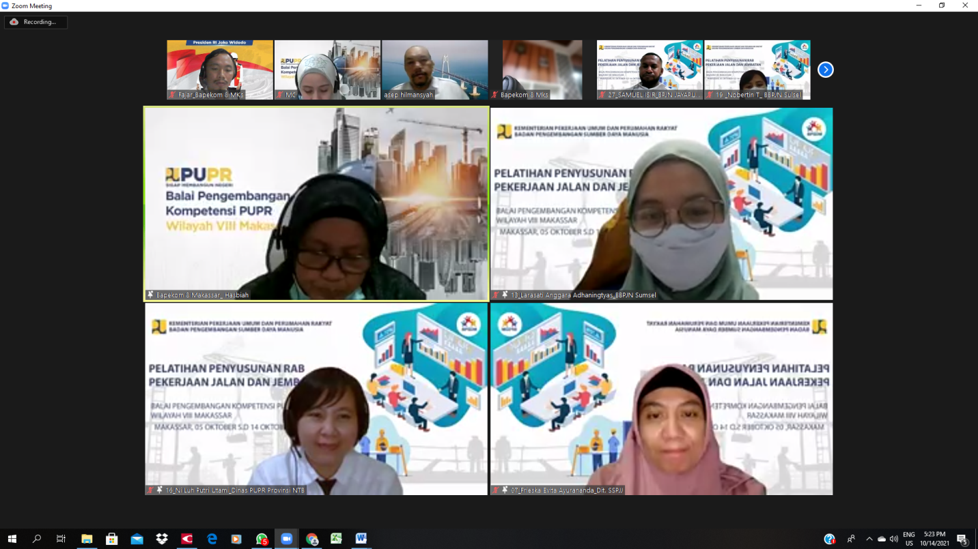Open Excel from taskbar
Viewport: 978px width, 549px height.
click(336, 539)
